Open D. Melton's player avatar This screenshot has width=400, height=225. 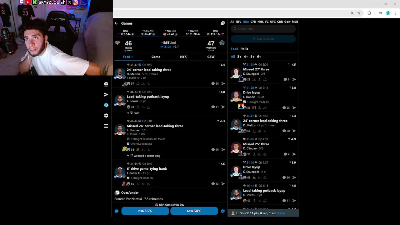point(120,73)
